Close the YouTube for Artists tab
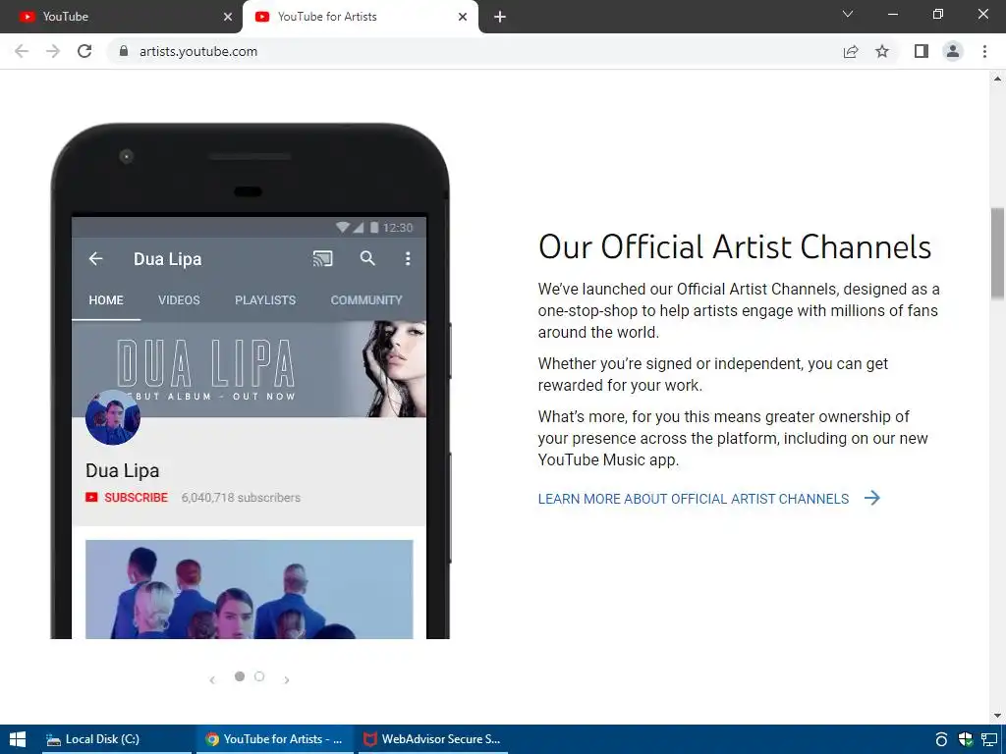The width and height of the screenshot is (1006, 754). tap(463, 17)
